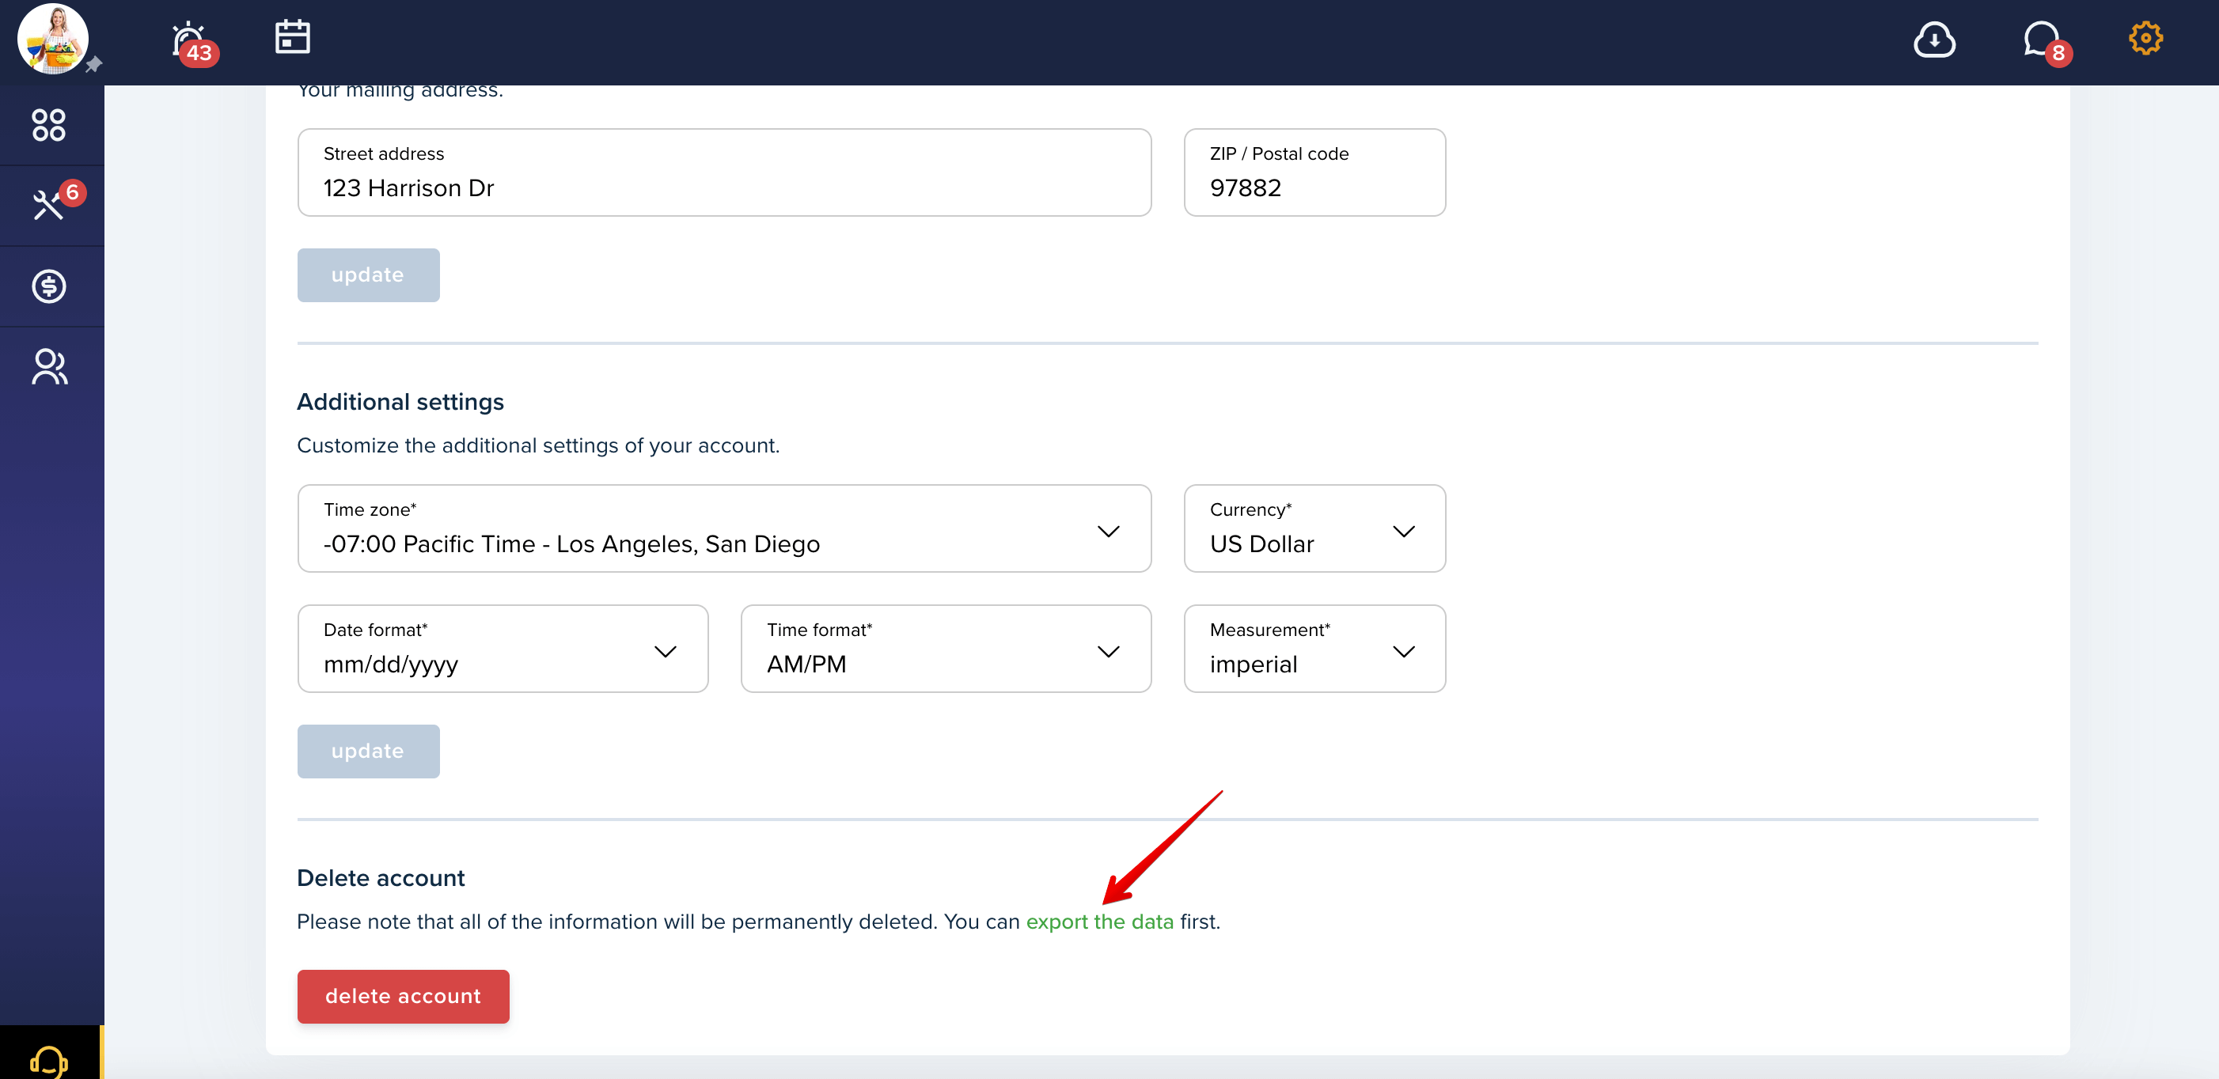Viewport: 2219px width, 1079px height.
Task: Open the profile avatar menu
Action: (52, 39)
